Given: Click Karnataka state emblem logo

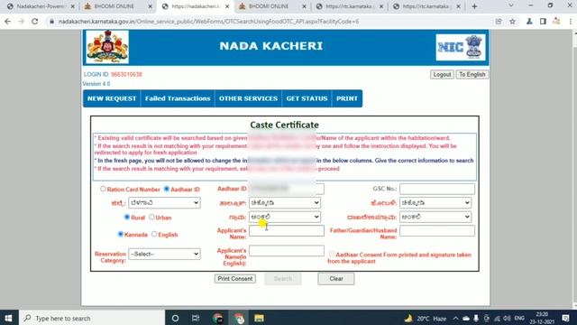Looking at the screenshot, I should 107,47.
